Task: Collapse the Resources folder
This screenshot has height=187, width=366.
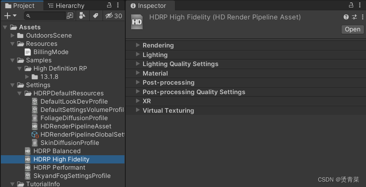Action: click(x=12, y=44)
